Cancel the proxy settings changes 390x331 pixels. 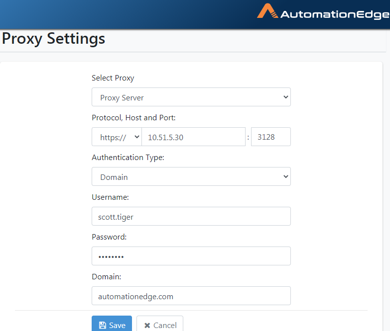click(160, 324)
